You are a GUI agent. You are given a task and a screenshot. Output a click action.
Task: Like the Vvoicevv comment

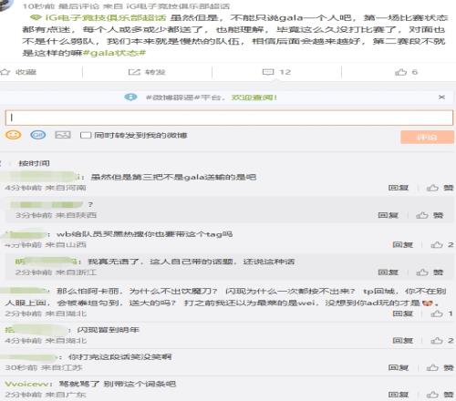coord(432,395)
